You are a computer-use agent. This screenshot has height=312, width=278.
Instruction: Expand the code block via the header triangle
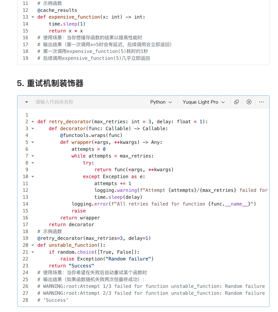pos(26,102)
